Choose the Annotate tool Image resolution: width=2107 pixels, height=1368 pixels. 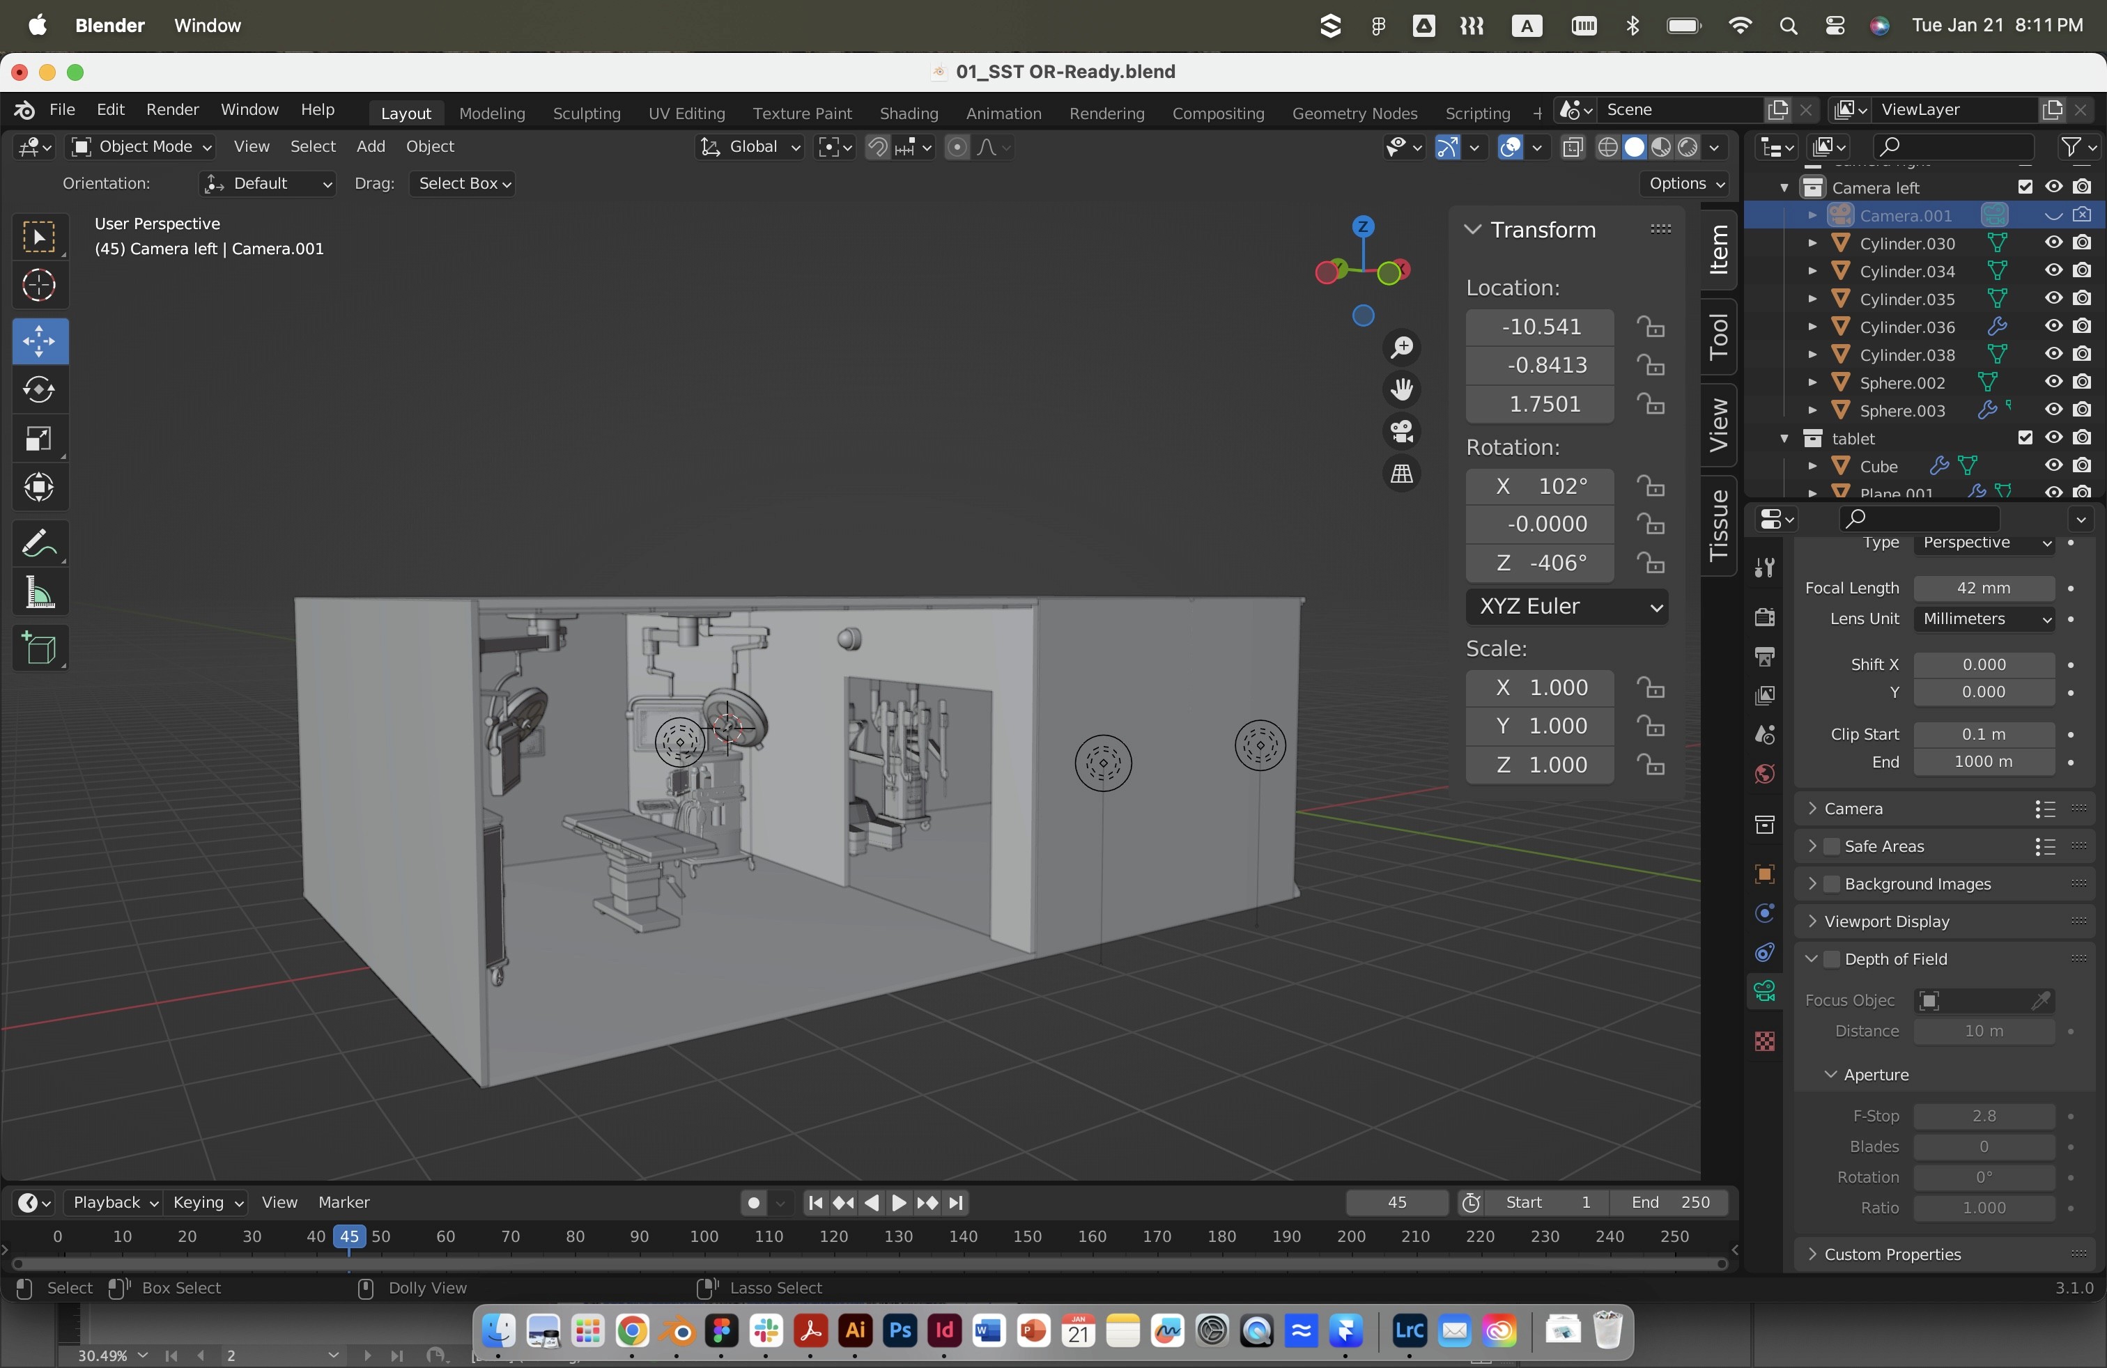[x=39, y=543]
